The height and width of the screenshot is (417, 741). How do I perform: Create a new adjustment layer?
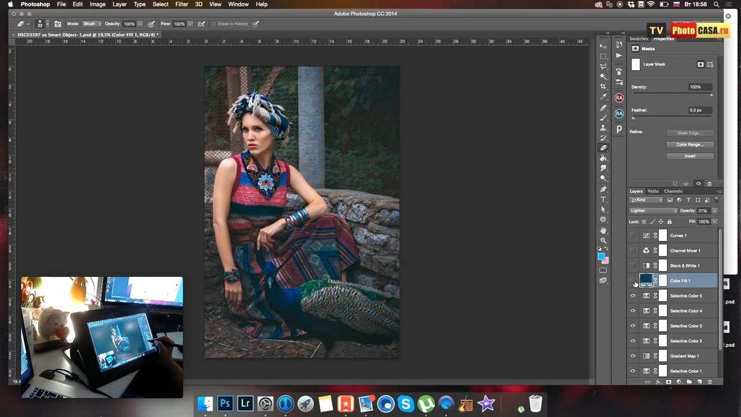click(x=679, y=382)
